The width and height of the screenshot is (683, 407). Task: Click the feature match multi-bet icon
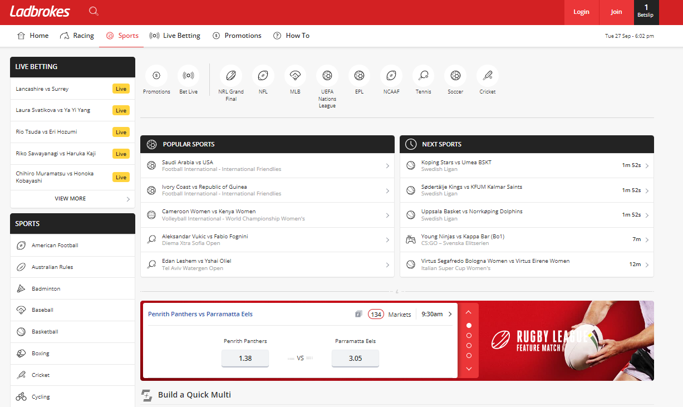click(358, 315)
